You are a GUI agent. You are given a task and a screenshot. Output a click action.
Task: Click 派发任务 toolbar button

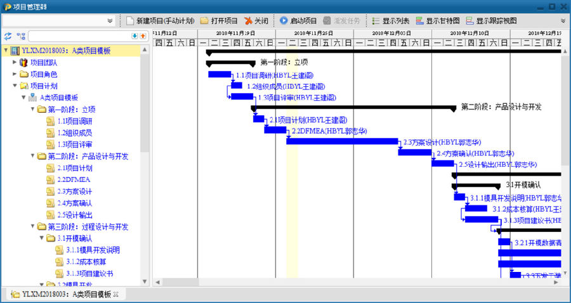pyautogui.click(x=341, y=21)
